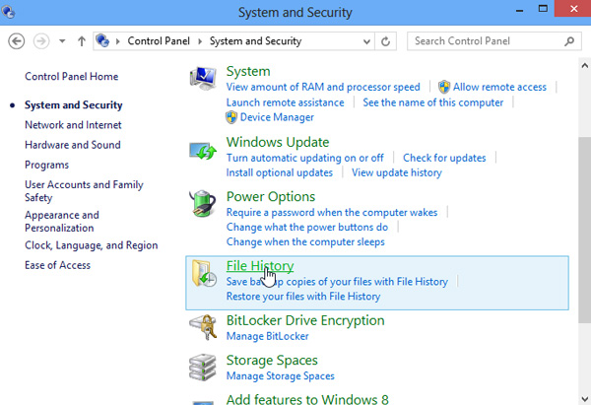Viewport: 591px width, 405px height.
Task: Go back with the Back arrow button
Action: pyautogui.click(x=17, y=41)
